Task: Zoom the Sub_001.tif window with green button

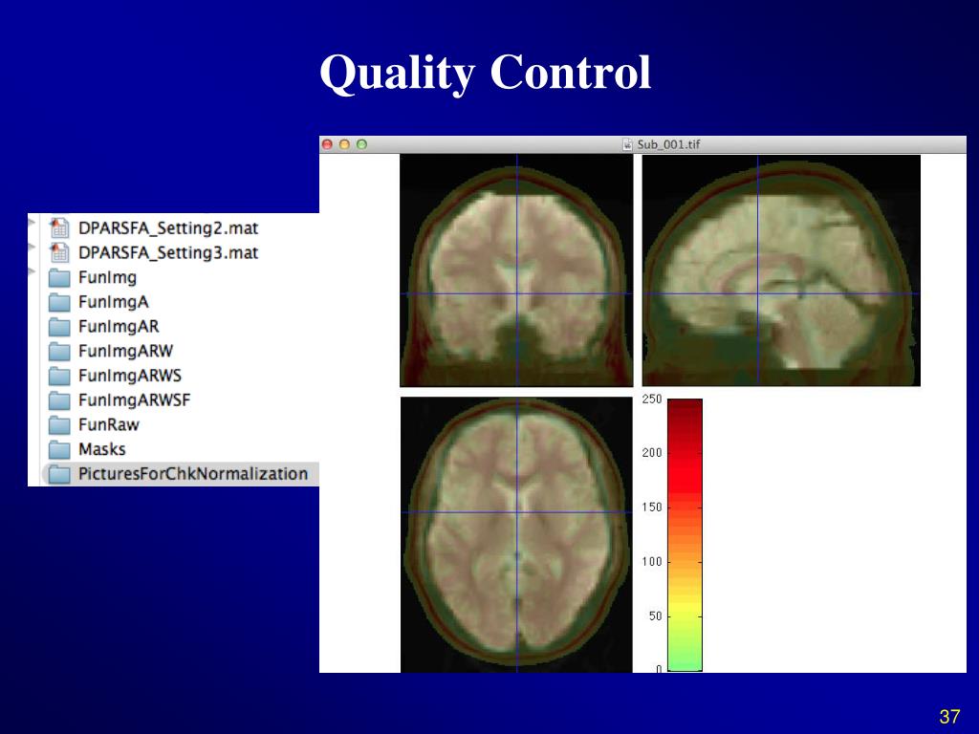Action: [x=361, y=144]
